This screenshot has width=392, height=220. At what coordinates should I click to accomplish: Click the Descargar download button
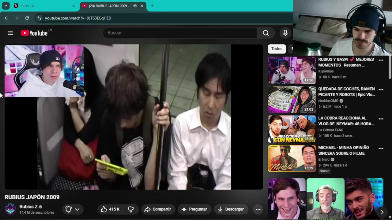point(231,209)
